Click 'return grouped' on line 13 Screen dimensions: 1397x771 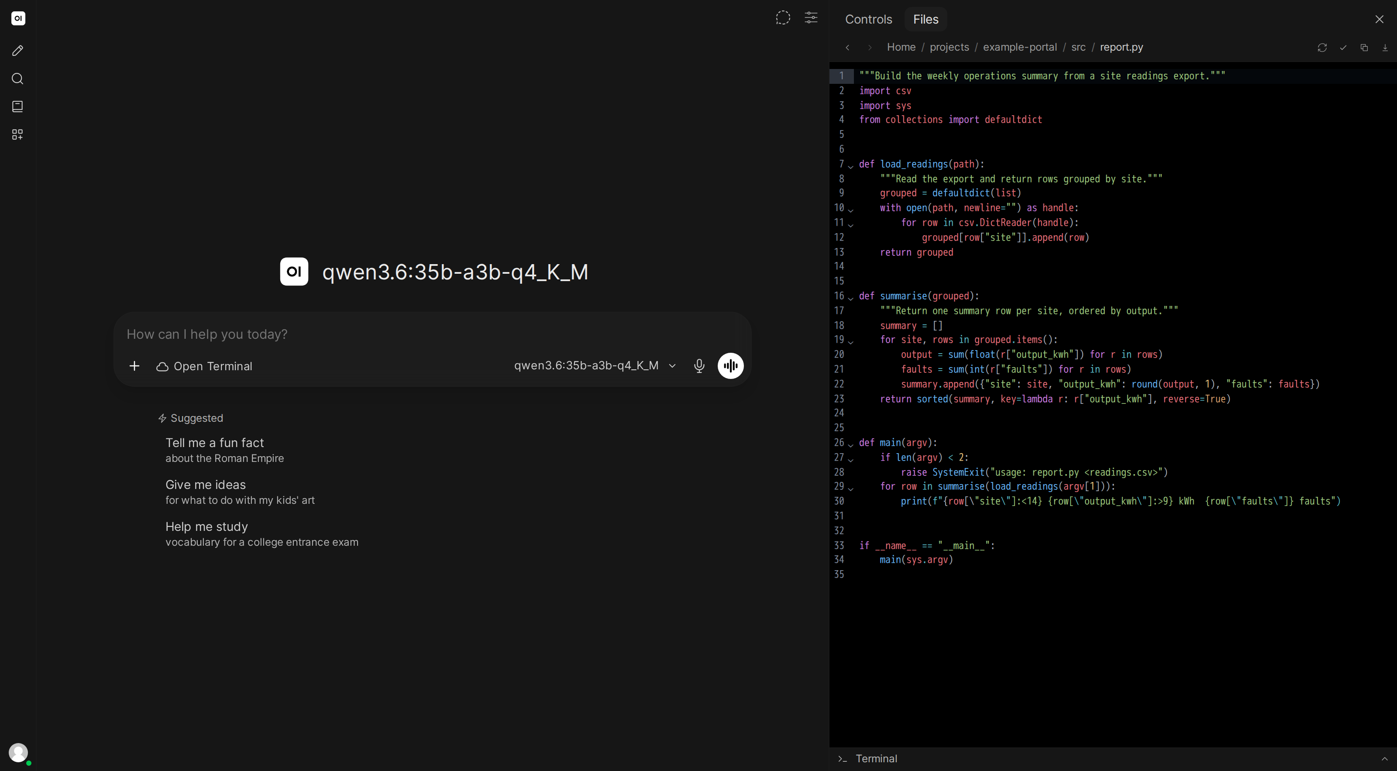coord(916,252)
